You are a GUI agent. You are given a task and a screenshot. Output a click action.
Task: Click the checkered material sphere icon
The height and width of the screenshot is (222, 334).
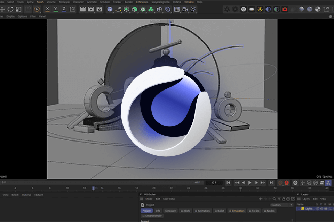pos(318,9)
